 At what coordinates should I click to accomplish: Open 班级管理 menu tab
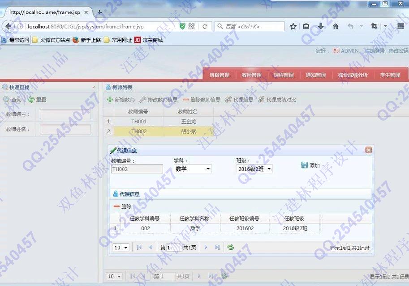[220, 75]
